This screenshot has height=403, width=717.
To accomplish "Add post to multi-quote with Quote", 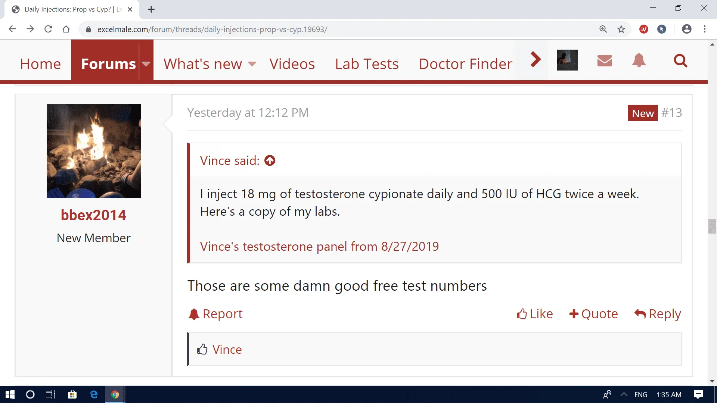I will point(593,314).
